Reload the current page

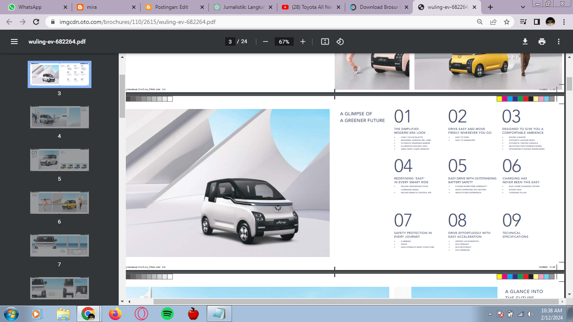point(36,22)
